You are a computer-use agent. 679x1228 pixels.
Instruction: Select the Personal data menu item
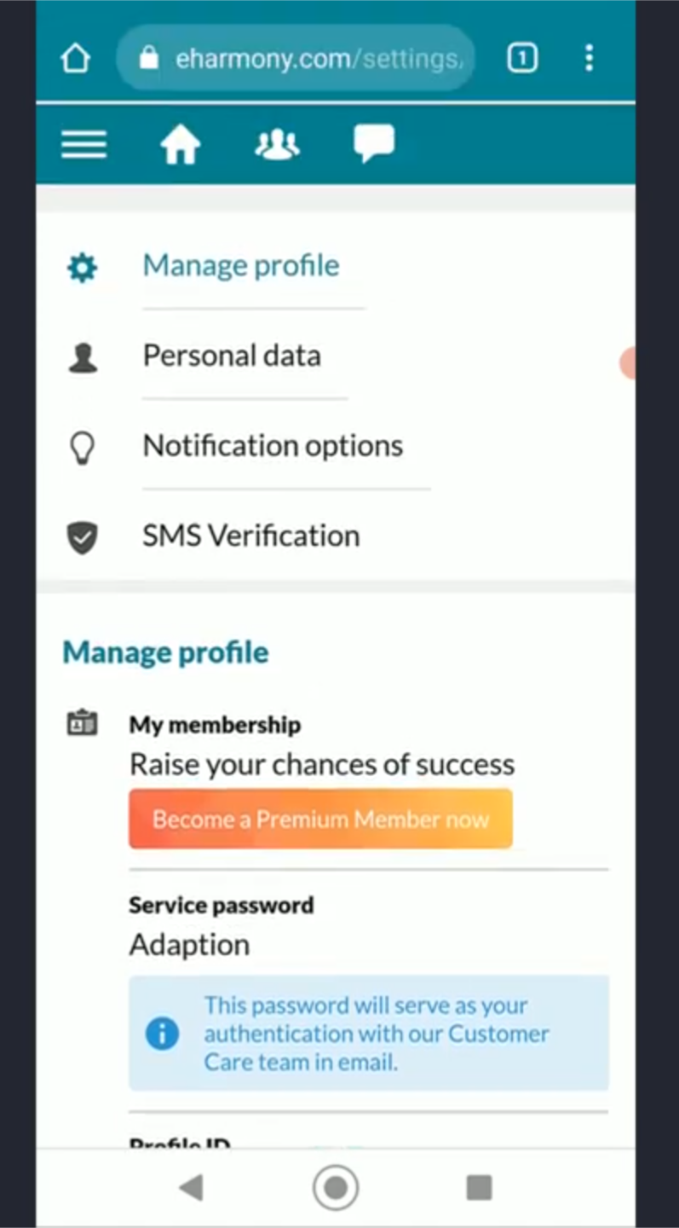(x=232, y=356)
